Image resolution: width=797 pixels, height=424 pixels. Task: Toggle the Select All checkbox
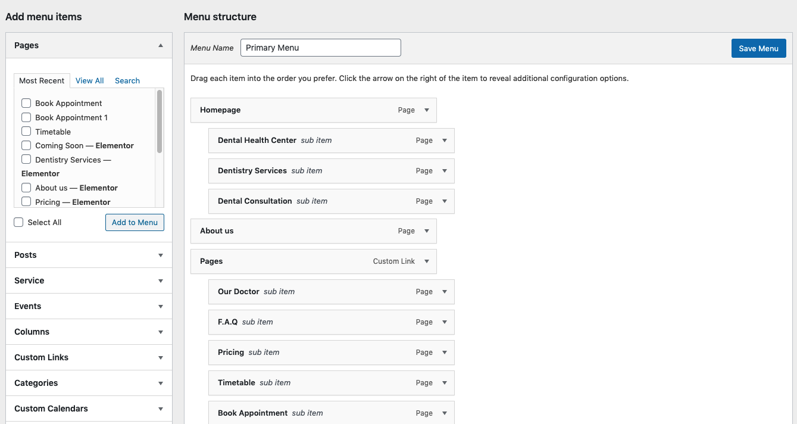click(x=18, y=222)
